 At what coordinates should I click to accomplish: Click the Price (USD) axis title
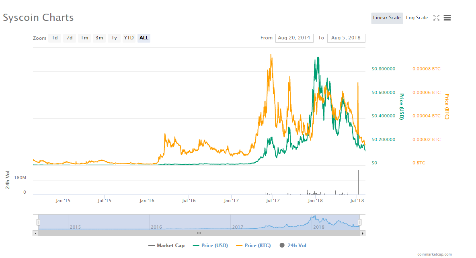click(x=401, y=106)
